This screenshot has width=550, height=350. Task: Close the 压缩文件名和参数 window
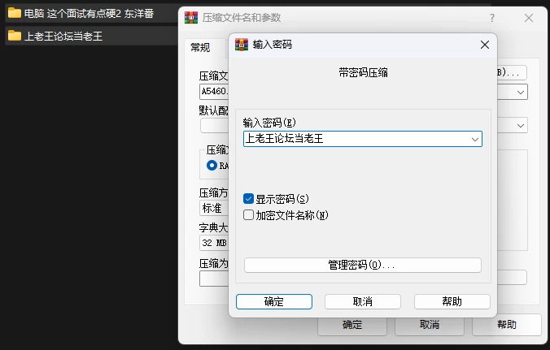pyautogui.click(x=529, y=18)
